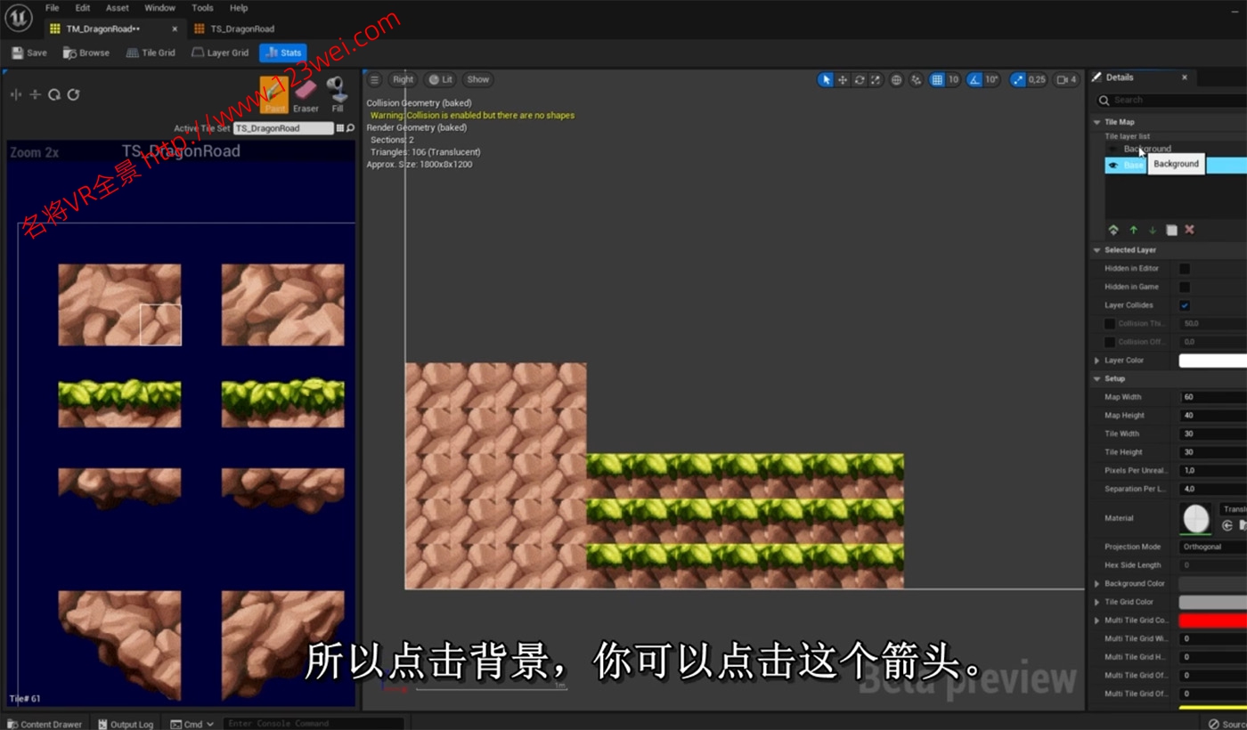Screen dimensions: 1247x730
Task: Toggle grid snapping in the viewport toolbar
Action: (x=939, y=79)
